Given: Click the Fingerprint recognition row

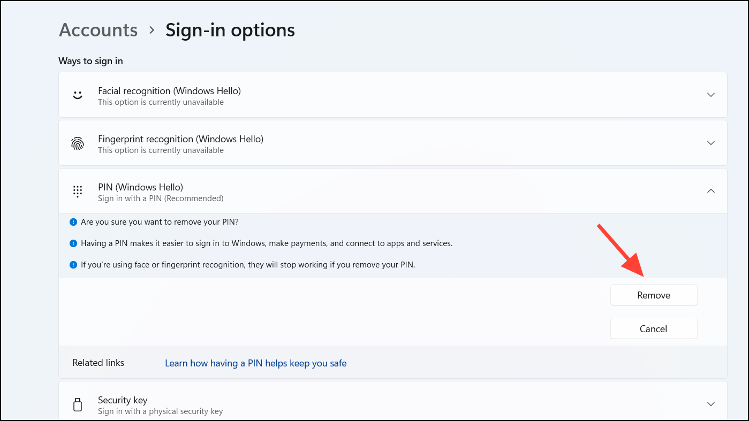Looking at the screenshot, I should point(375,143).
